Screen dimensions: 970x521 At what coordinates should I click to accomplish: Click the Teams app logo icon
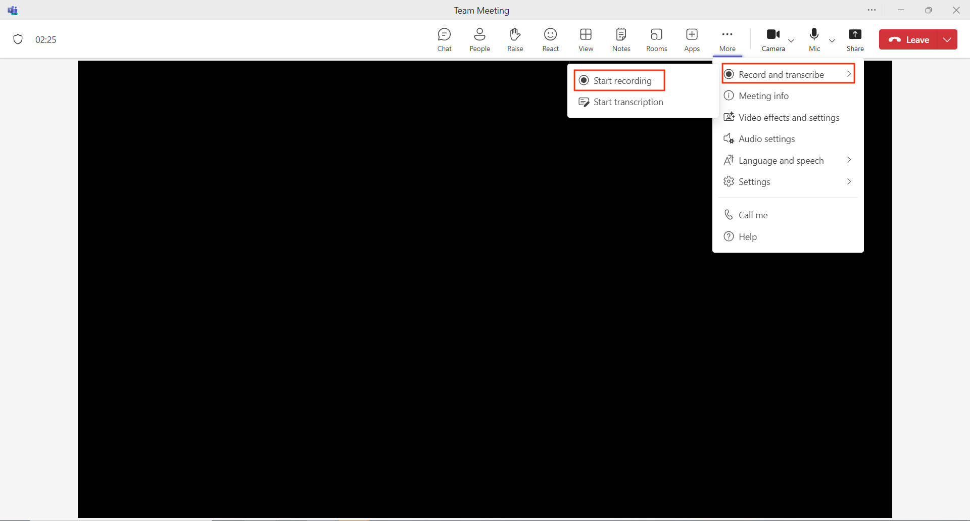click(x=13, y=10)
